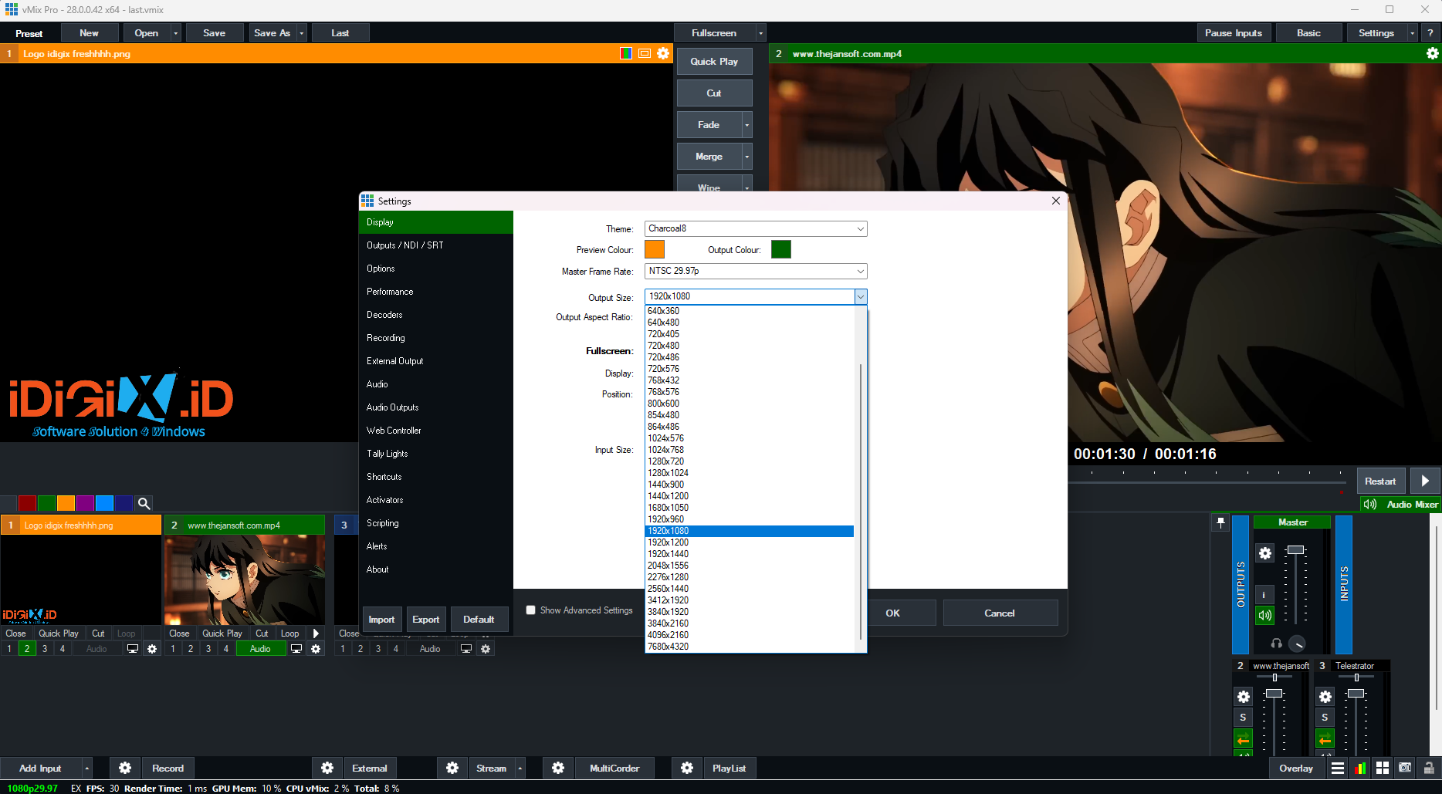This screenshot has width=1442, height=794.
Task: Pick the green Output Colour swatch
Action: (x=781, y=249)
